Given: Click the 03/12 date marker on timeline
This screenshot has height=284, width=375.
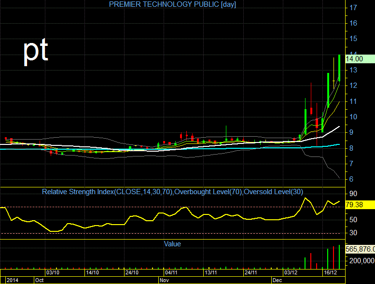Looking at the screenshot, I should (x=291, y=272).
